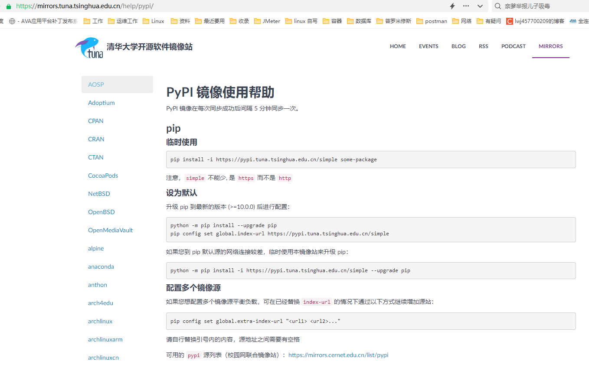Image resolution: width=589 pixels, height=371 pixels.
Task: Select archlinuxcn in the sidebar
Action: [x=103, y=358]
